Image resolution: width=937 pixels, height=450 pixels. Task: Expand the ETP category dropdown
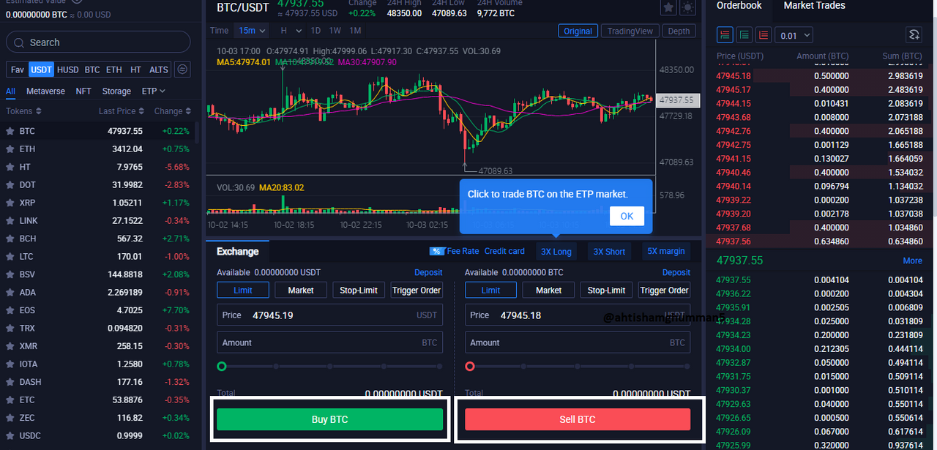tap(153, 91)
